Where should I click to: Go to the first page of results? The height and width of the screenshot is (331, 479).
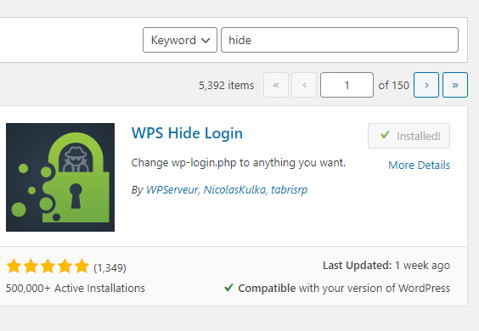(276, 85)
